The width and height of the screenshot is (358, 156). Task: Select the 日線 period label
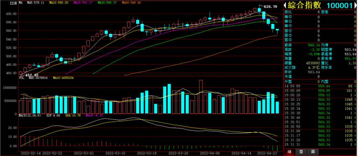point(13,3)
